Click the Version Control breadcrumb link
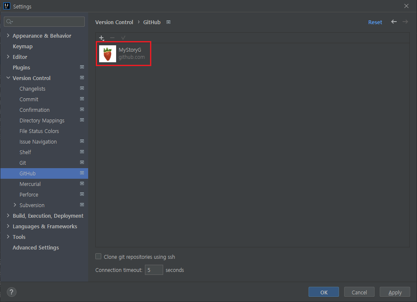 (x=114, y=22)
